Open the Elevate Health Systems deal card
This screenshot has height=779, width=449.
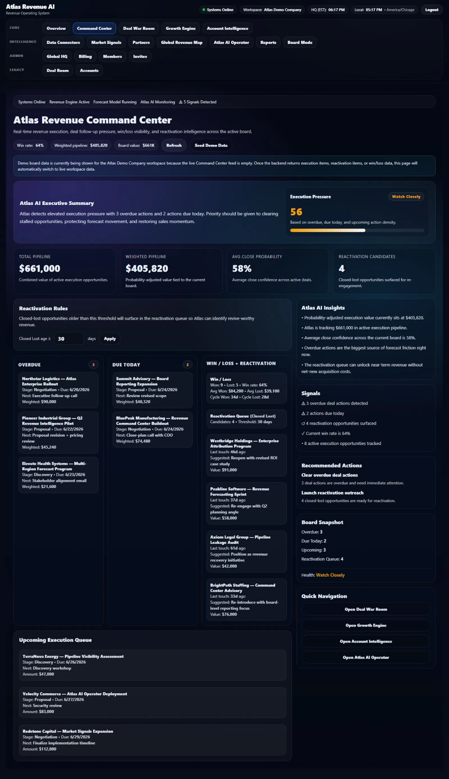58,475
